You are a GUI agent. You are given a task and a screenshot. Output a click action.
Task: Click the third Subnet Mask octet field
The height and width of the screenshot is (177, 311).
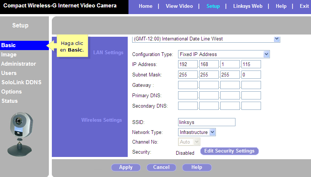[230, 75]
